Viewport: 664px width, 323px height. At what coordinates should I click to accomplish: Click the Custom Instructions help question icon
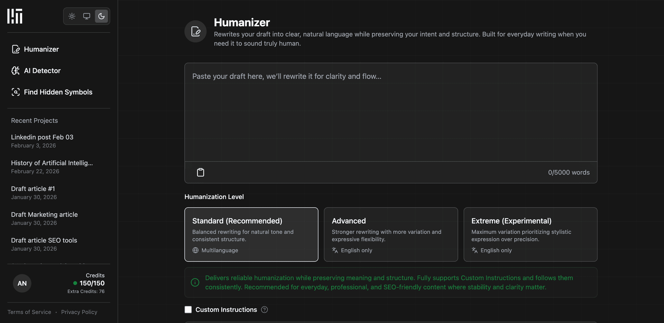coord(265,310)
